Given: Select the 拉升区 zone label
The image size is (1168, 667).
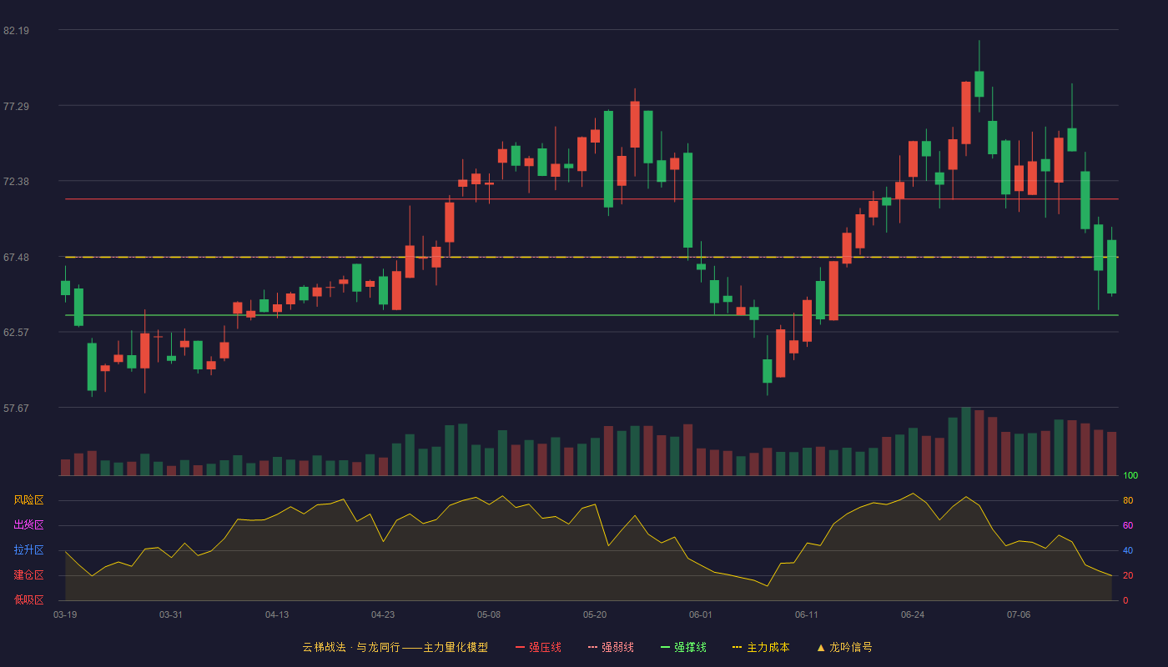Looking at the screenshot, I should click(x=28, y=550).
